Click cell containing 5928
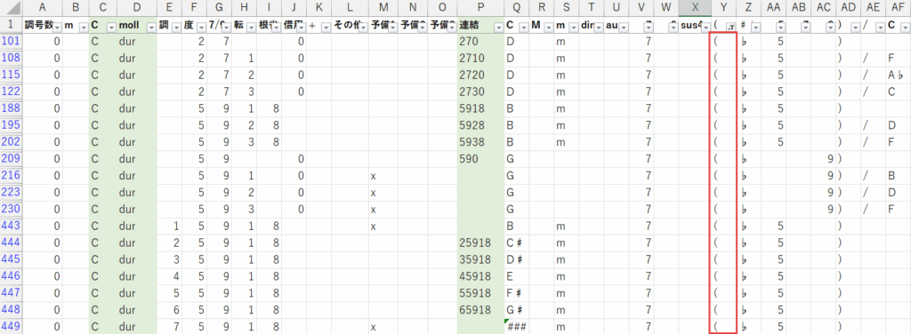911x334 pixels. tap(480, 125)
